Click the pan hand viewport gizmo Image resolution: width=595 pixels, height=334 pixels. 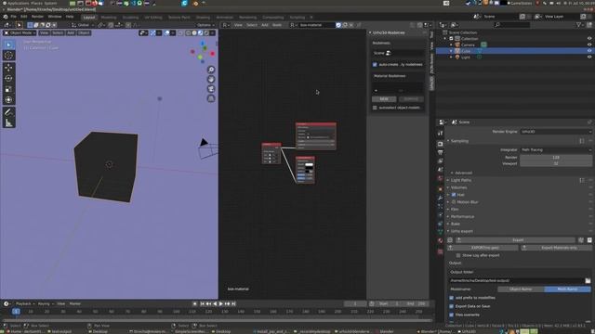click(x=211, y=79)
